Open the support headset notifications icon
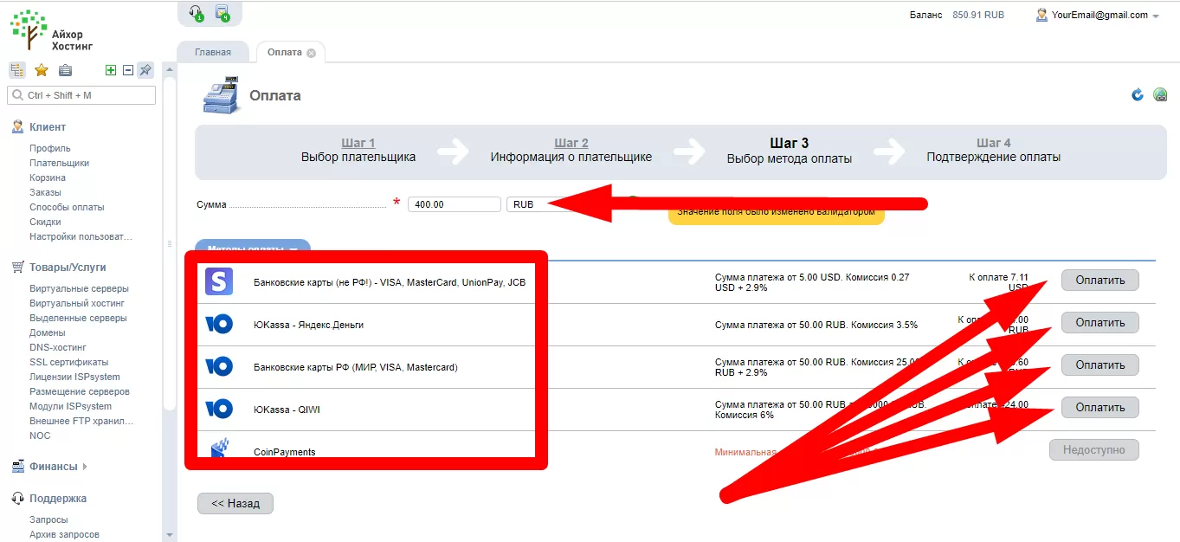 196,12
